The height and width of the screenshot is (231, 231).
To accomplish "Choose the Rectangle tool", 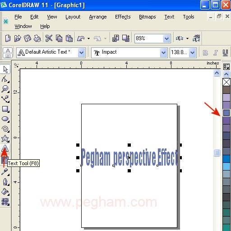I will 5,109.
